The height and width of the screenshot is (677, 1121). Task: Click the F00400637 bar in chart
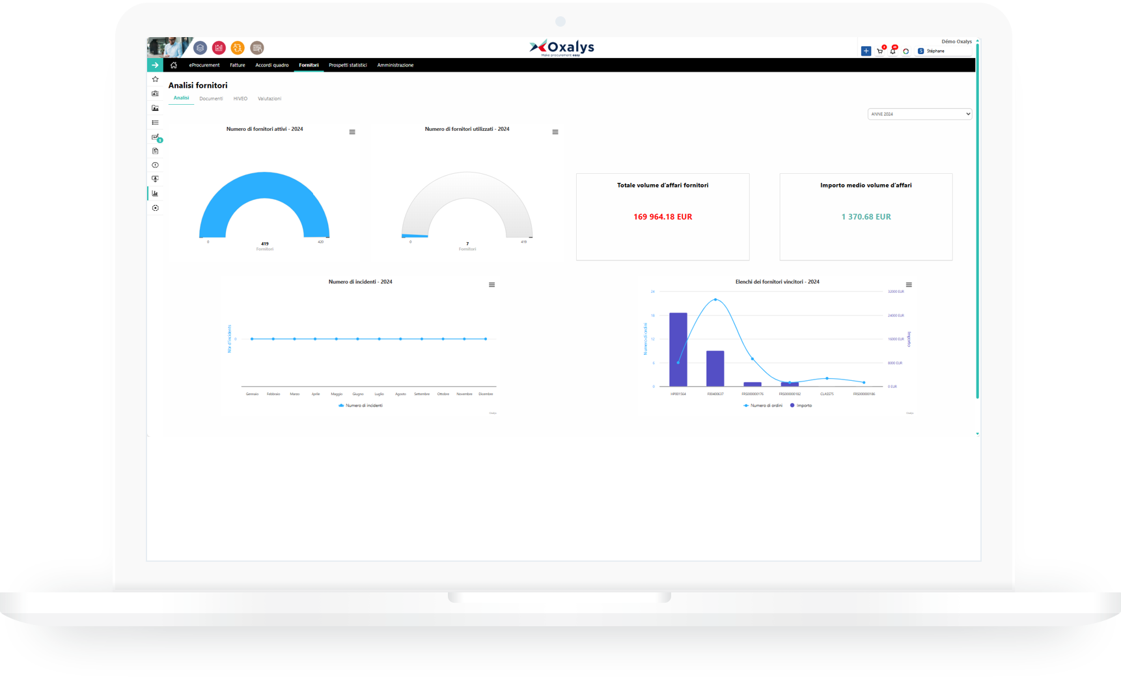(715, 368)
